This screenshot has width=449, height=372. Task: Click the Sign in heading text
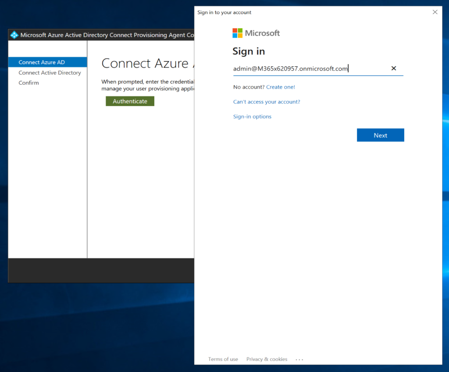tap(249, 51)
